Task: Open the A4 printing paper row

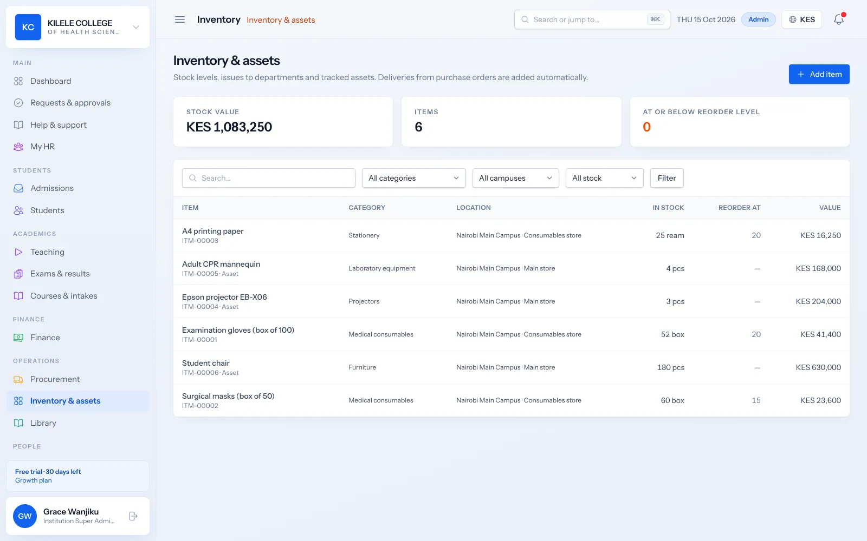Action: 511,235
